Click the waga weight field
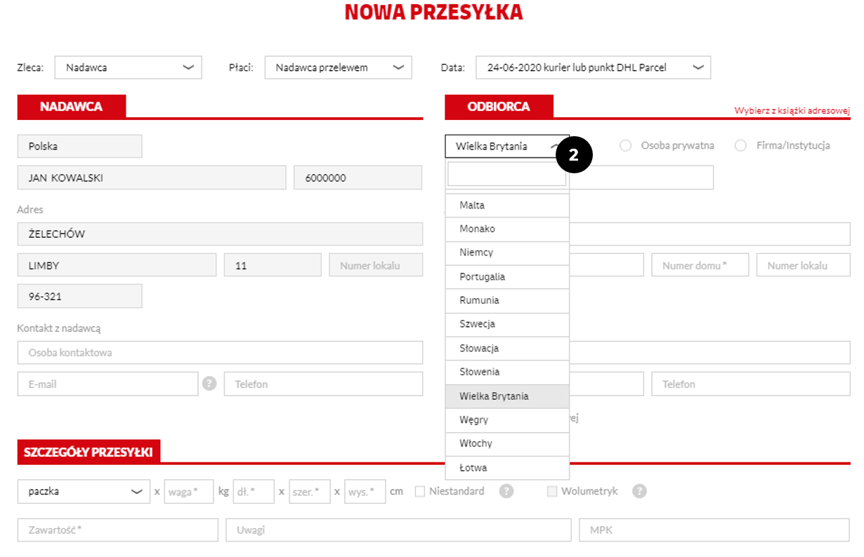 189,492
